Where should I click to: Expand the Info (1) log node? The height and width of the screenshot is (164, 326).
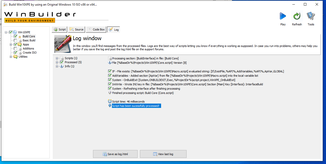click(57, 67)
